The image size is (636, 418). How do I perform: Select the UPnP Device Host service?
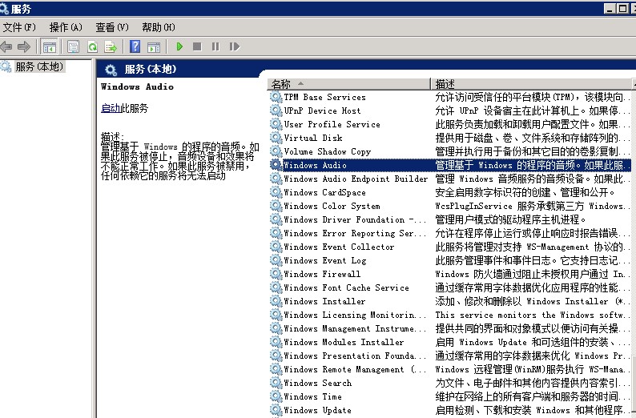pyautogui.click(x=449, y=111)
